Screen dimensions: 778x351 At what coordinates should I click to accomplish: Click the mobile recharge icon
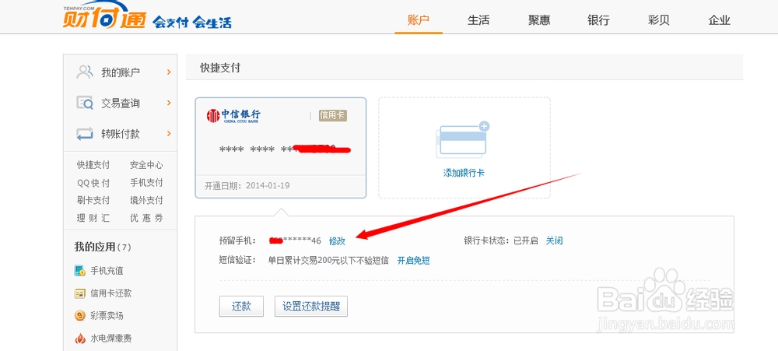[x=79, y=271]
